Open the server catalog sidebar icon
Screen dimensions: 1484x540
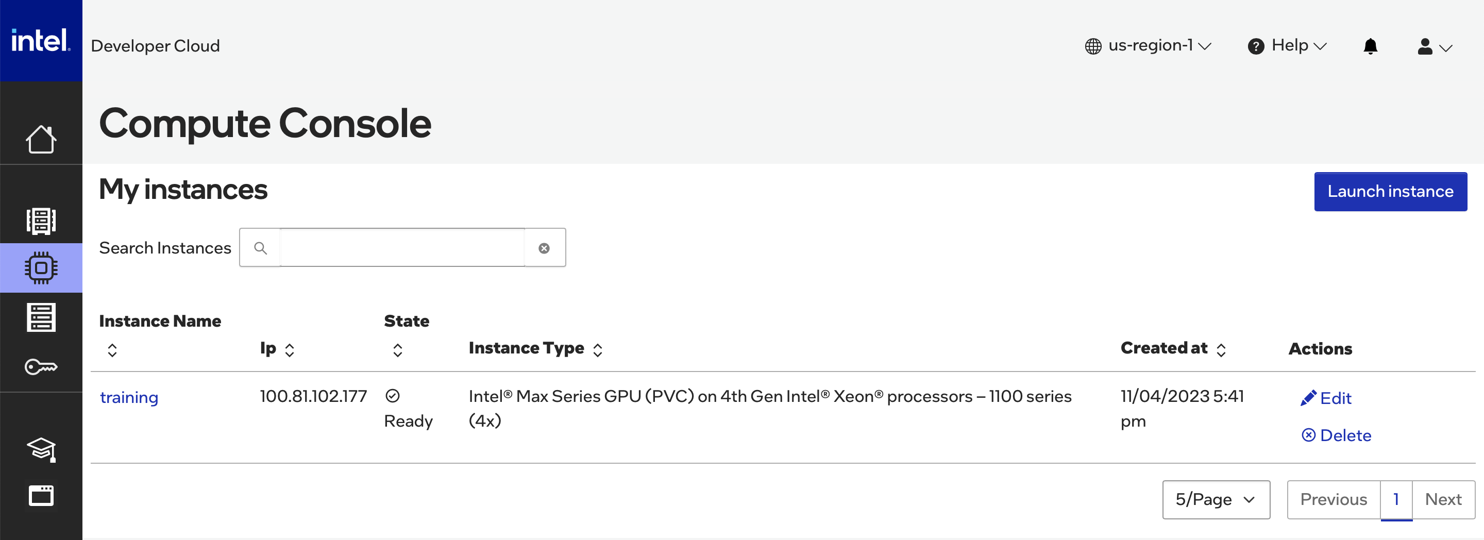pyautogui.click(x=41, y=221)
